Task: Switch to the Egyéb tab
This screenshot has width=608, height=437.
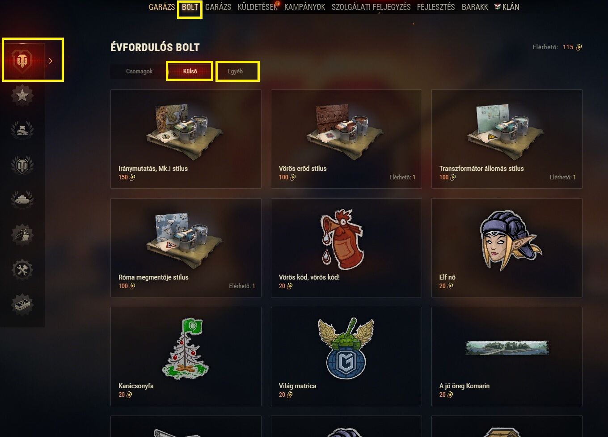Action: [236, 71]
